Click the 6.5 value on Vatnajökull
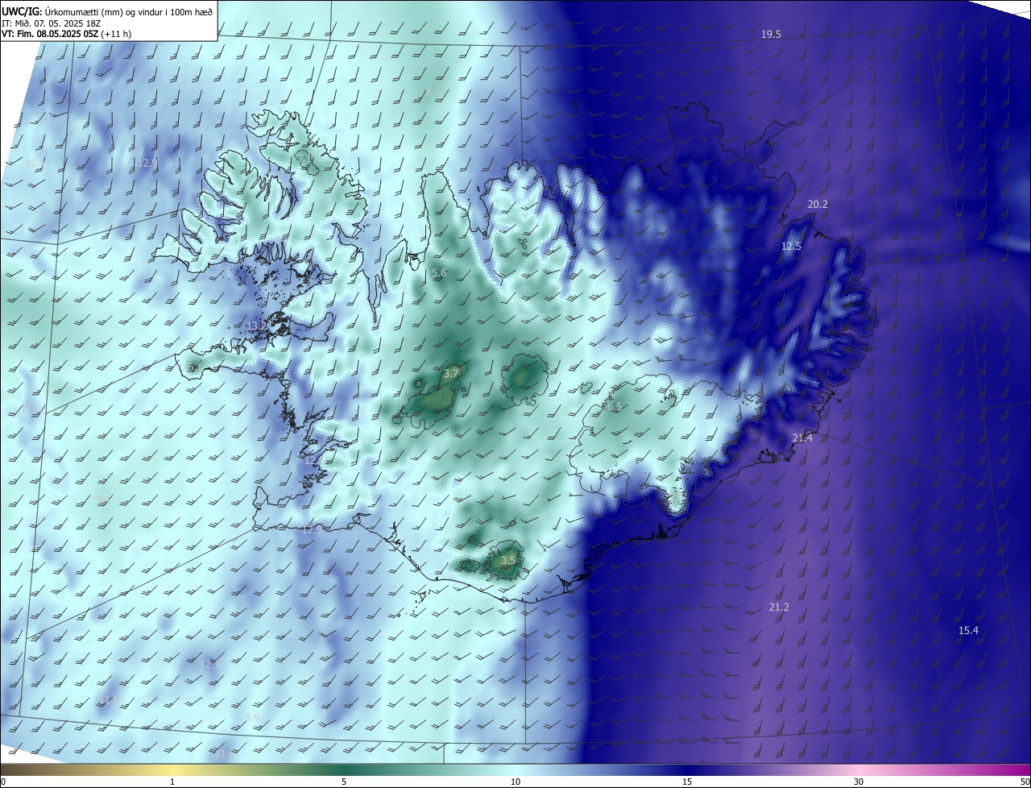Screen dimensions: 1031x788 615,408
